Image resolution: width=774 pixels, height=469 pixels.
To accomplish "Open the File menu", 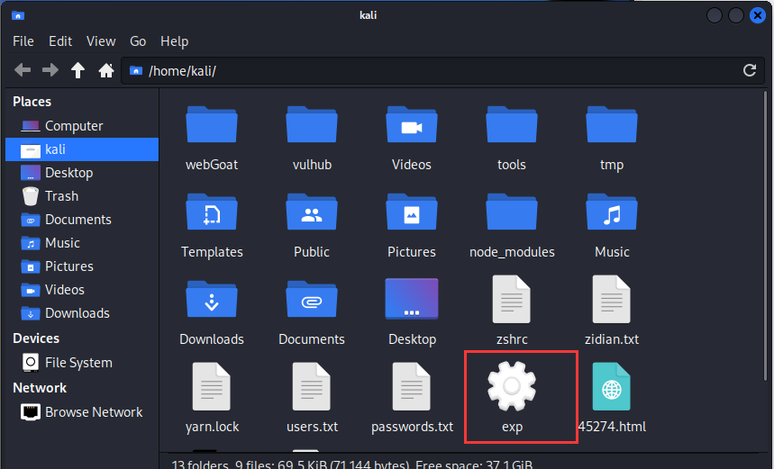I will click(23, 41).
